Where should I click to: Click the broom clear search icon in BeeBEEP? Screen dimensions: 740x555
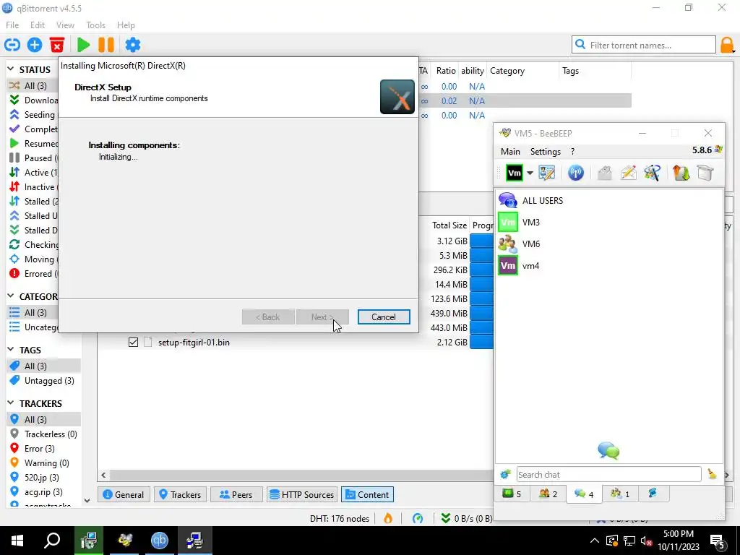(712, 474)
